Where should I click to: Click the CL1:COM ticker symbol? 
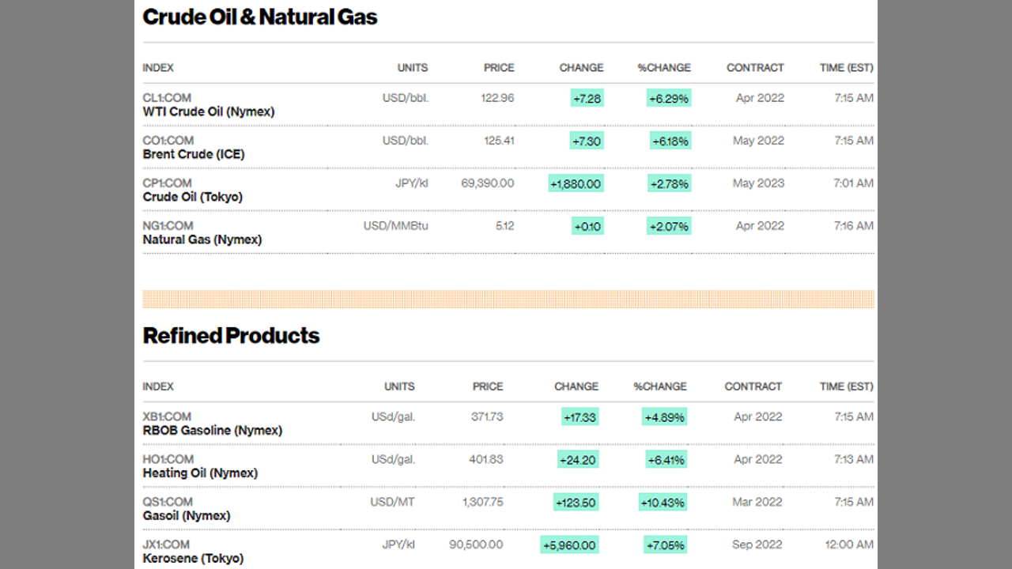click(x=167, y=98)
